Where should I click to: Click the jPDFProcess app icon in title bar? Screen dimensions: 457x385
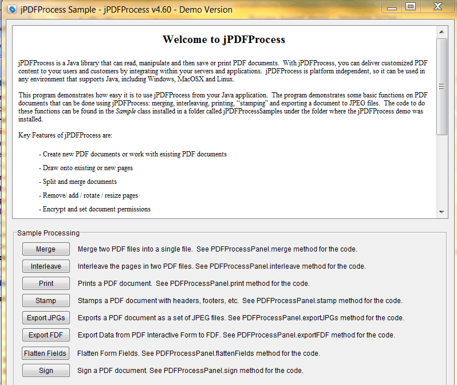click(x=12, y=9)
